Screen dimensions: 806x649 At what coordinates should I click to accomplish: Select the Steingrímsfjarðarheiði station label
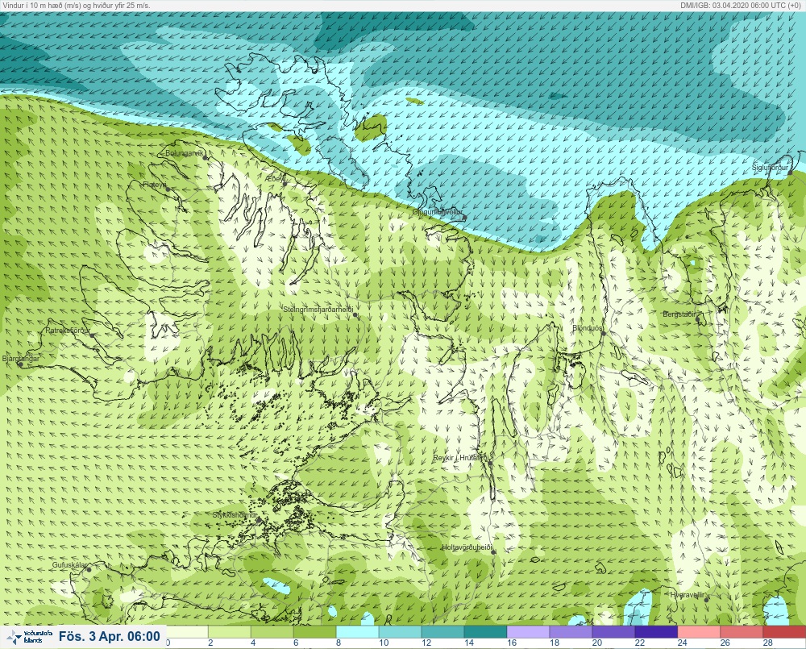[x=318, y=310]
